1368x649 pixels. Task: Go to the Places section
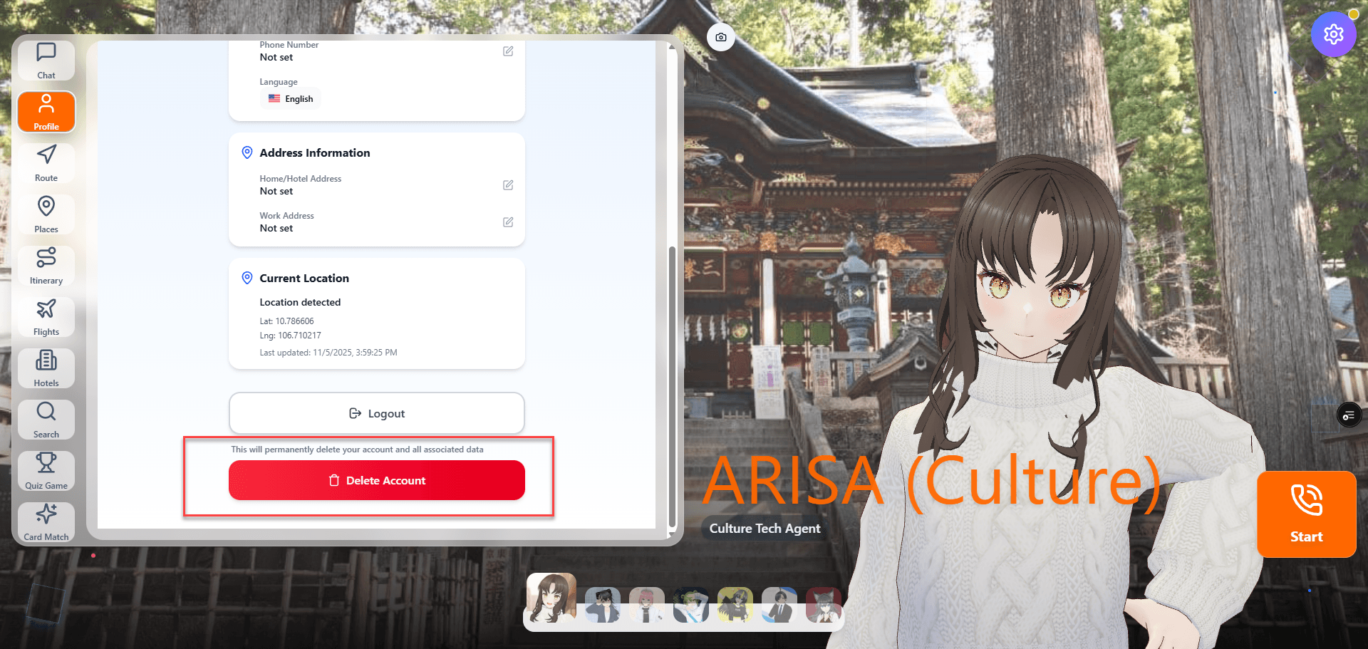tap(46, 214)
